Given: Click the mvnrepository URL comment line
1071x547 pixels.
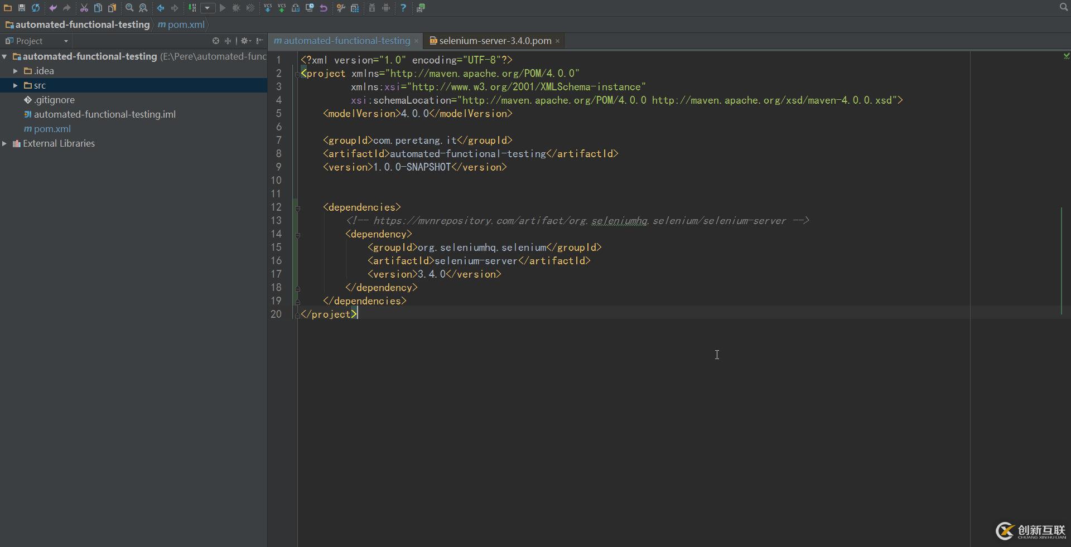Looking at the screenshot, I should [577, 221].
